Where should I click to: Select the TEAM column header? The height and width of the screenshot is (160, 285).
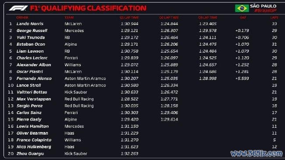(x=69, y=18)
